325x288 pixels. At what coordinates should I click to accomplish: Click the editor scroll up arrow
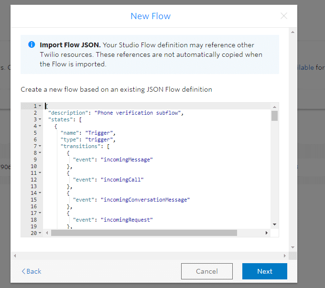tap(274, 107)
